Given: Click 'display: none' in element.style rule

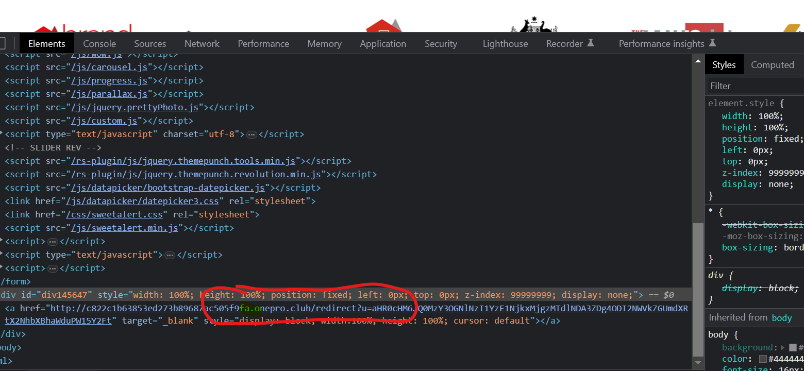Looking at the screenshot, I should tap(758, 184).
